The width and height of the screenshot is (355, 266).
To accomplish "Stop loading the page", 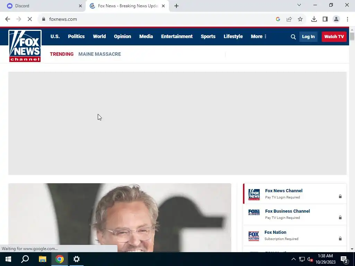I will [x=30, y=19].
